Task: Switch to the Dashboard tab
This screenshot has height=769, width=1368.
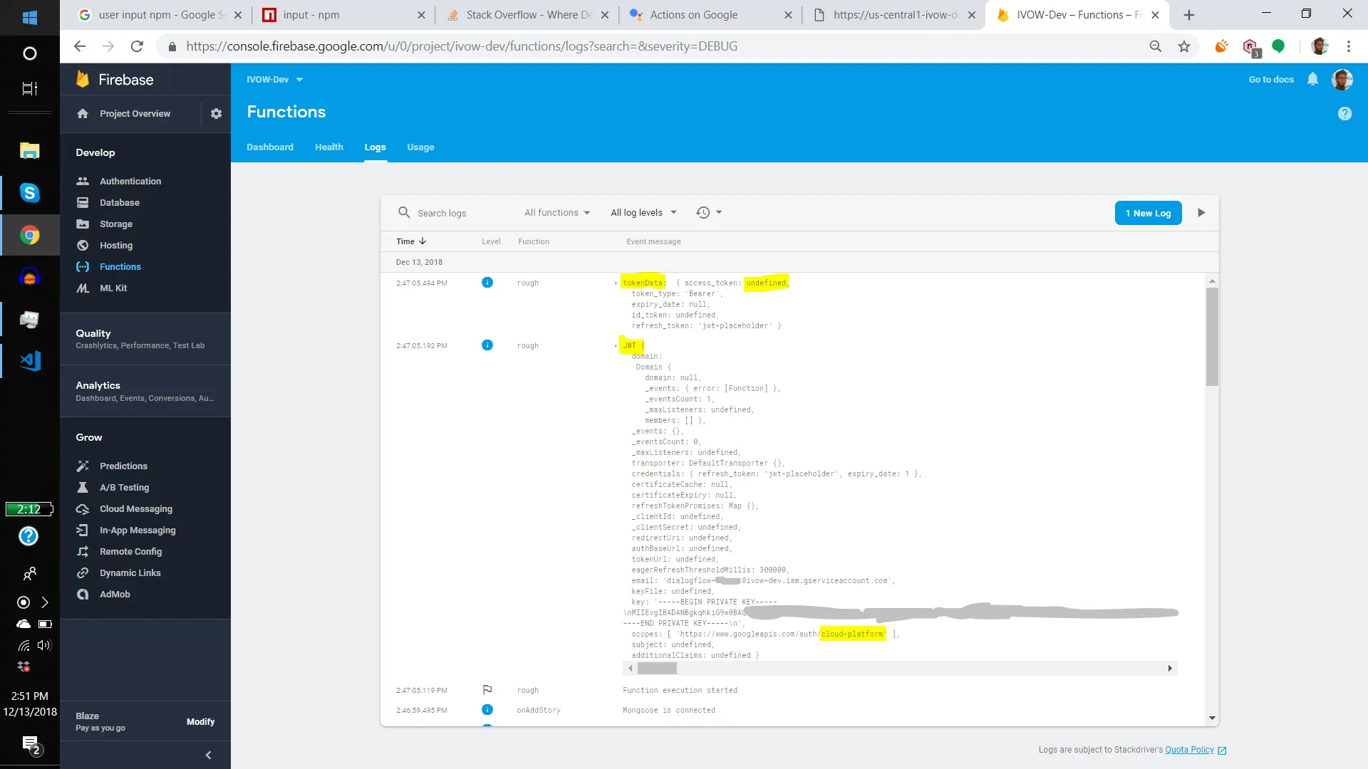Action: point(270,147)
